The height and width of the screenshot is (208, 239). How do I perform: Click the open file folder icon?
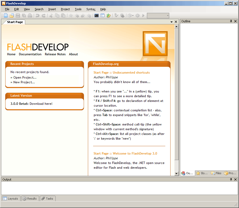[12, 15]
